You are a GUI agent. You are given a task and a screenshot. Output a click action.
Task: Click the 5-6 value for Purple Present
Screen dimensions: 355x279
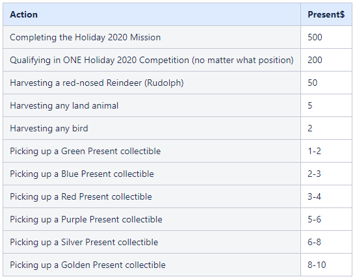tap(314, 219)
